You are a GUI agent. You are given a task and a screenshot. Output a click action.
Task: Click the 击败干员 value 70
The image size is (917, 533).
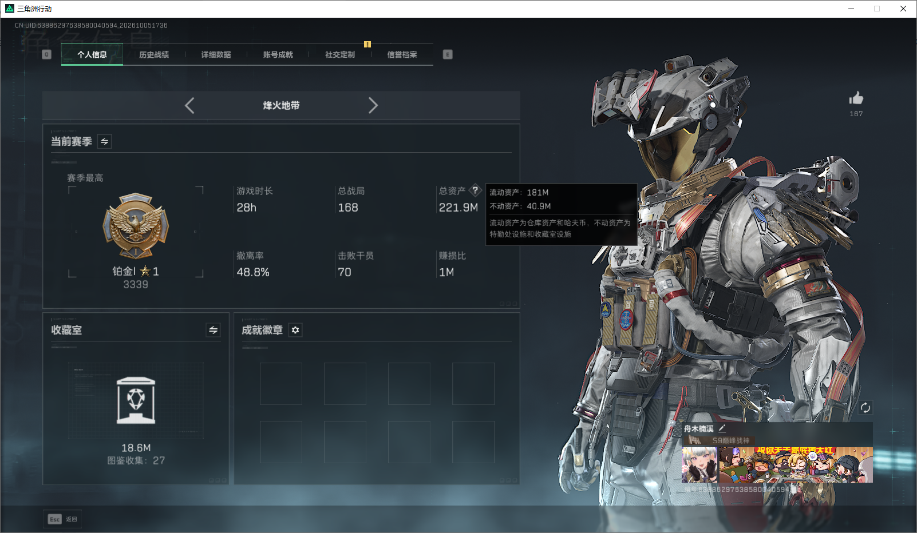(345, 272)
